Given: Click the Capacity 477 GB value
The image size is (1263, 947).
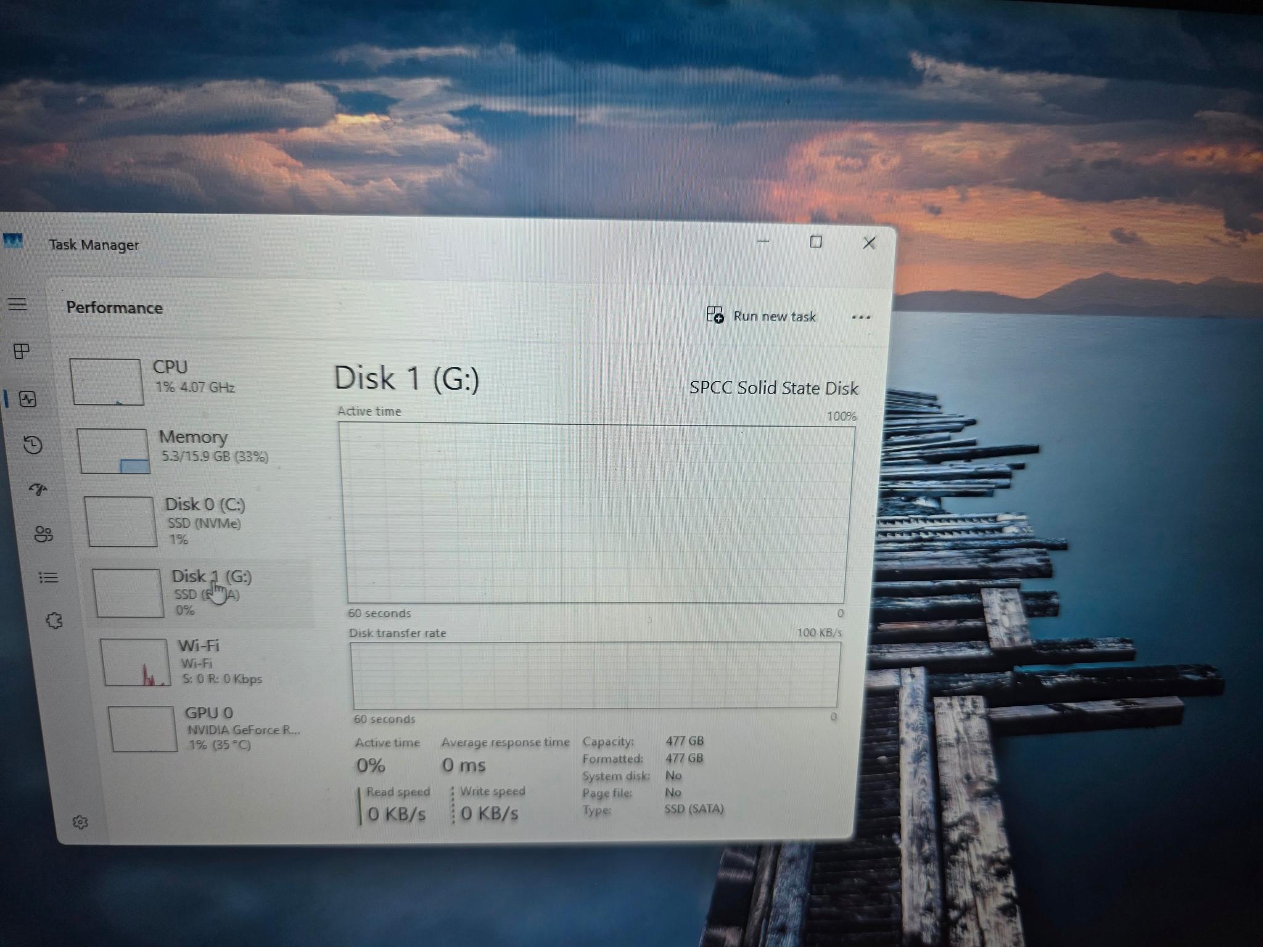Looking at the screenshot, I should [685, 741].
